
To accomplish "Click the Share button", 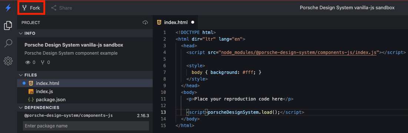I will click(x=62, y=8).
